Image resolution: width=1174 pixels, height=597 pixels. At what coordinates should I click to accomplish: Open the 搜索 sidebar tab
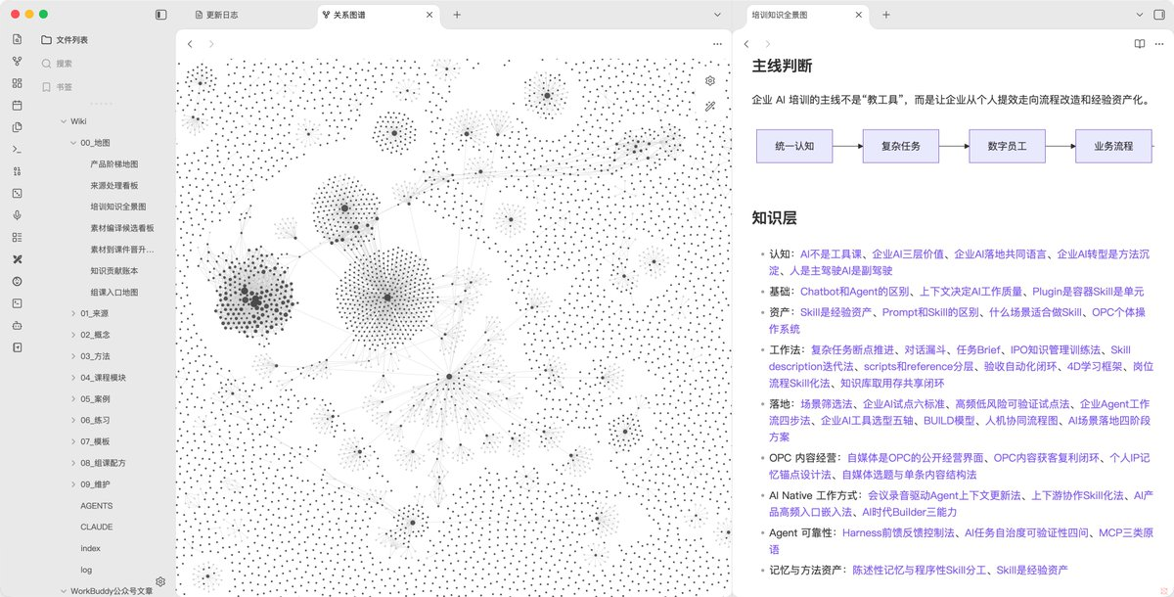click(57, 64)
